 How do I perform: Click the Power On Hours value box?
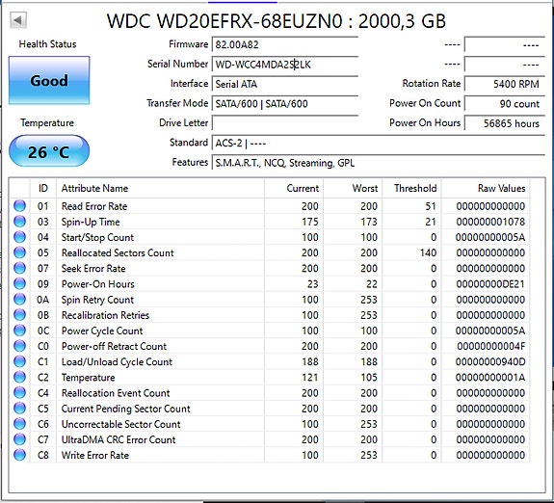pos(504,123)
